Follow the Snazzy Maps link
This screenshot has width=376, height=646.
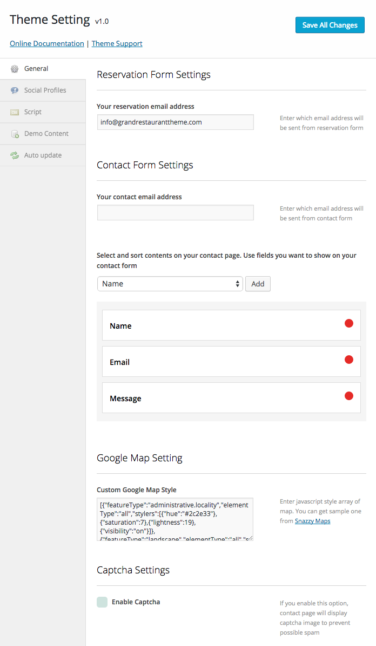tap(313, 521)
